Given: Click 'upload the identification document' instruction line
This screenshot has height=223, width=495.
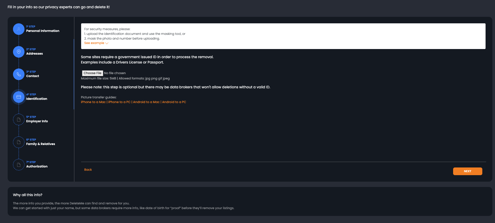Looking at the screenshot, I should point(135,34).
